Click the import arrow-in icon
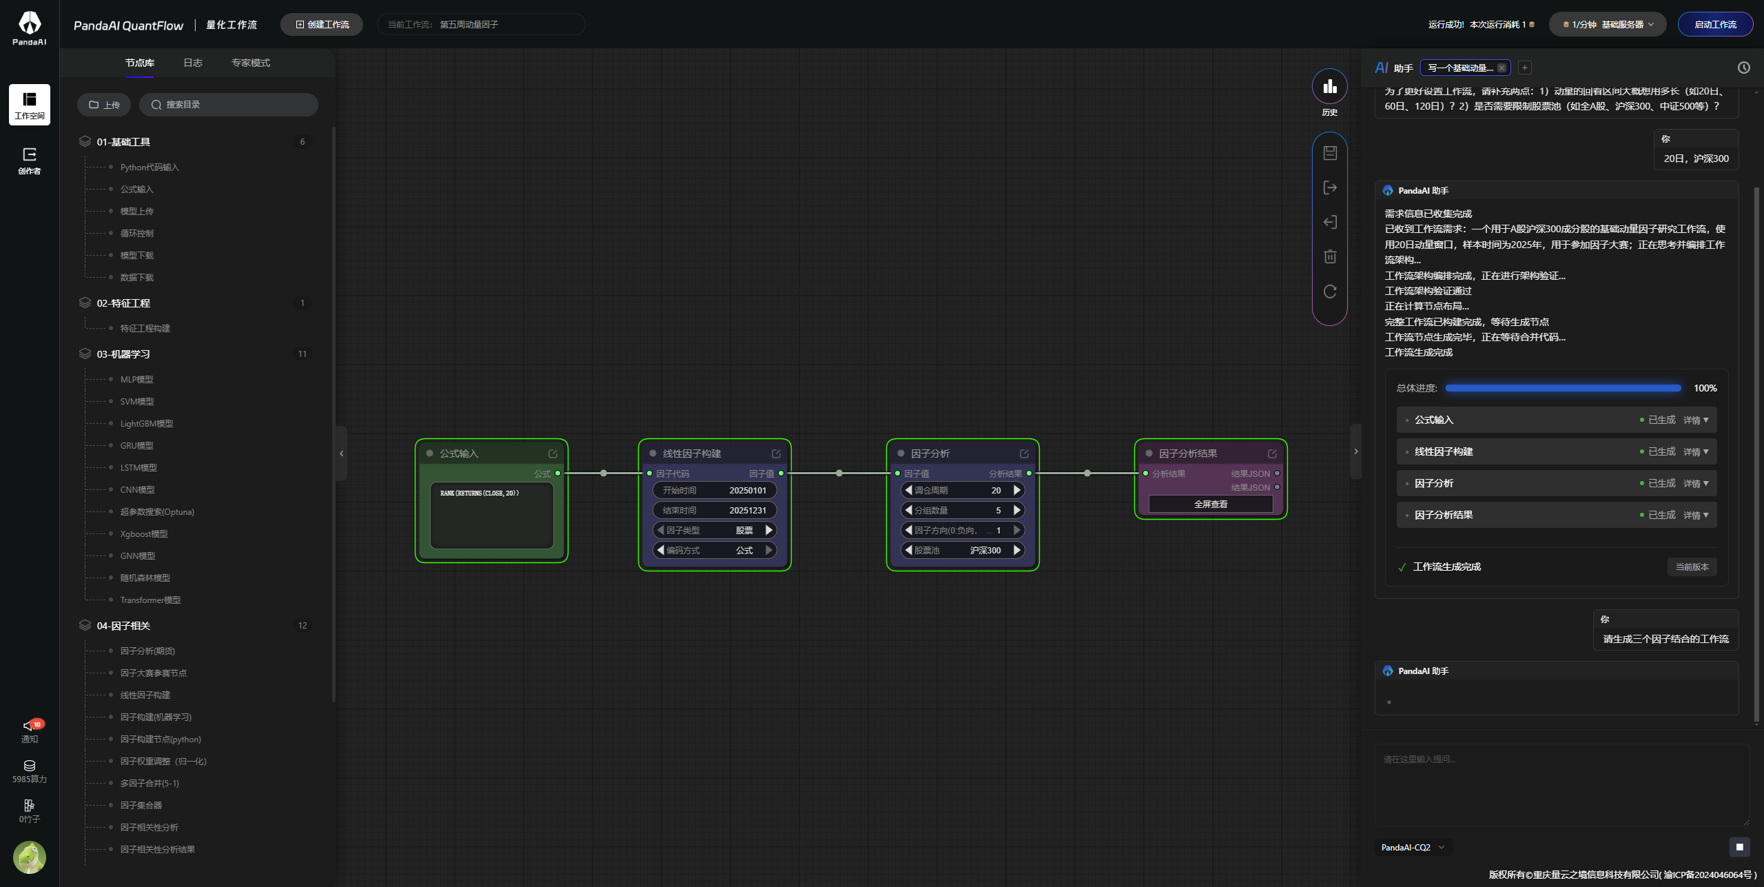 pyautogui.click(x=1330, y=222)
